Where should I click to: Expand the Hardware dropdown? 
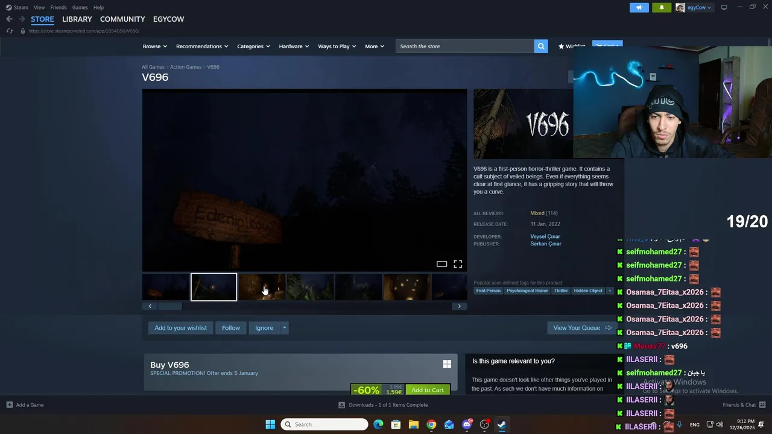click(x=294, y=46)
